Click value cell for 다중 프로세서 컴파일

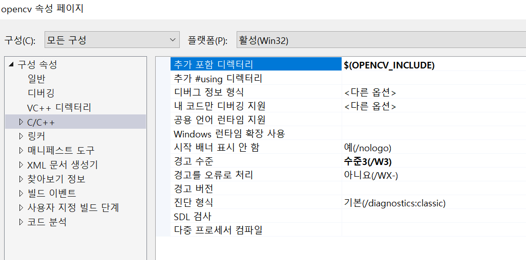pyautogui.click(x=434, y=230)
